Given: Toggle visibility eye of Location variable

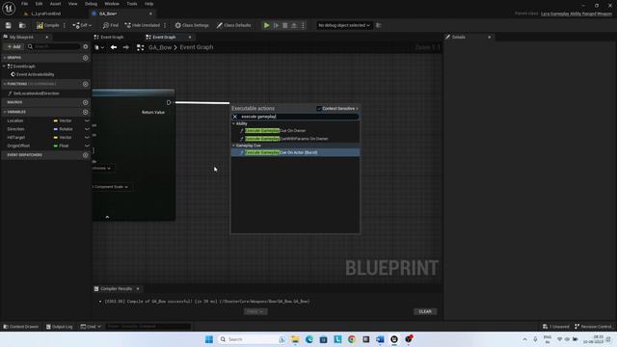Looking at the screenshot, I should click(87, 120).
